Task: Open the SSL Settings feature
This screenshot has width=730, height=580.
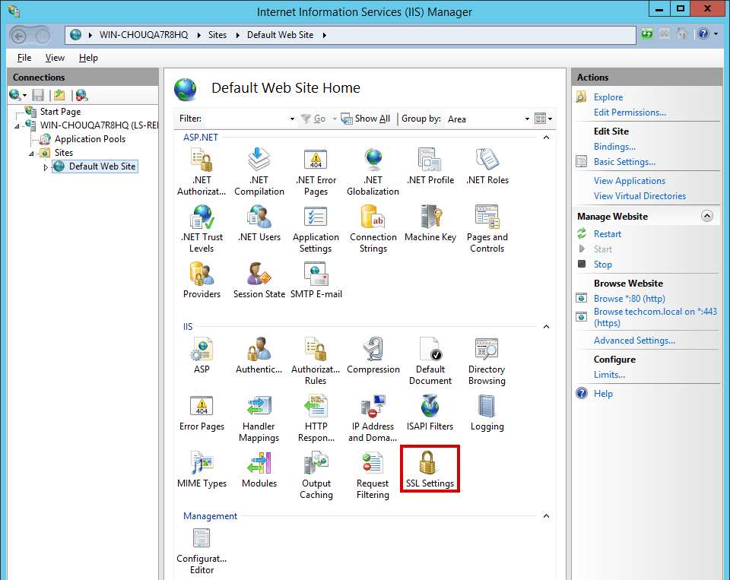Action: pos(430,469)
